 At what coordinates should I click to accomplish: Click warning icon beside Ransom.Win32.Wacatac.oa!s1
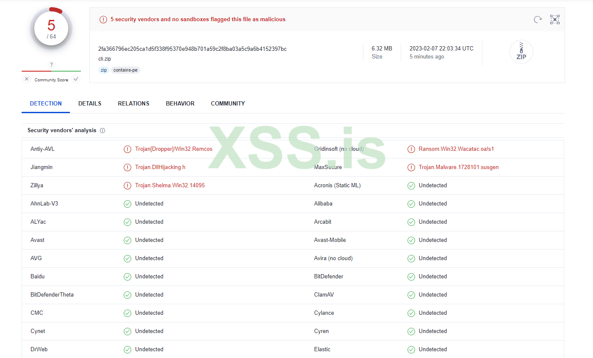[411, 149]
